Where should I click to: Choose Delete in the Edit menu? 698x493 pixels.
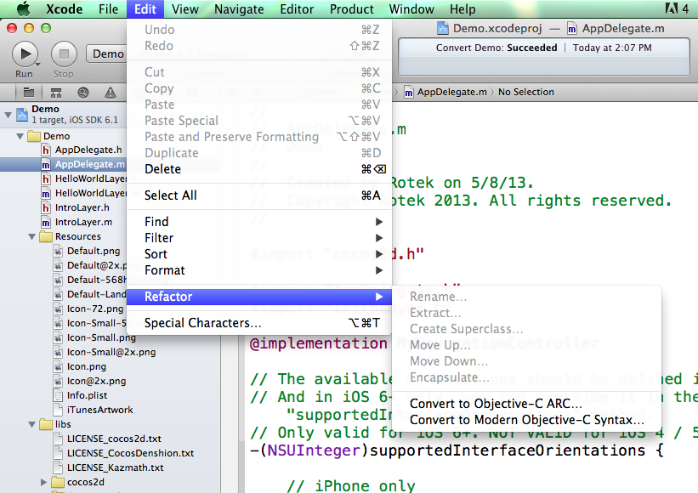pos(259,169)
